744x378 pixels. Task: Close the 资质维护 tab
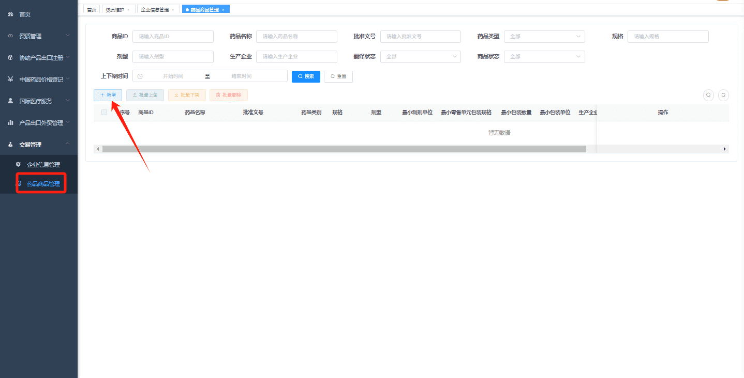coord(128,10)
